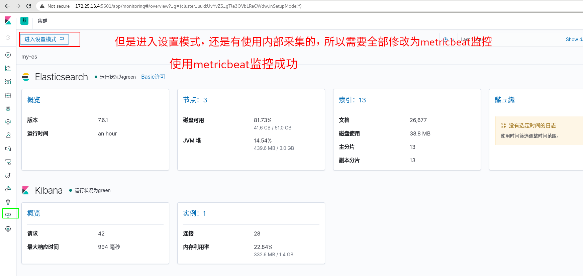The height and width of the screenshot is (276, 583).
Task: Open Uptime from the sidebar
Action: click(x=8, y=175)
